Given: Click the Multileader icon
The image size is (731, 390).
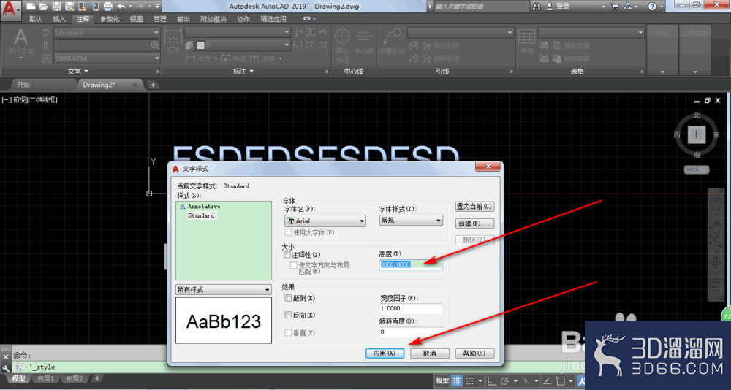Looking at the screenshot, I should (x=392, y=37).
